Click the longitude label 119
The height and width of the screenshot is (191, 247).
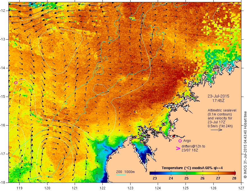(x=20, y=188)
